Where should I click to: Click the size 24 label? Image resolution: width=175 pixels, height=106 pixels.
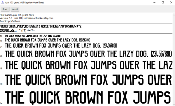pos(1,47)
